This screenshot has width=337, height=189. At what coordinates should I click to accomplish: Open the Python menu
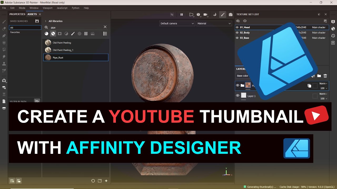pyautogui.click(x=76, y=8)
